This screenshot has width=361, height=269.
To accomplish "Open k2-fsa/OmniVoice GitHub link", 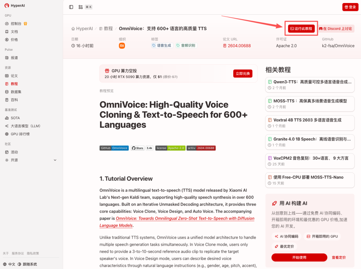I will click(x=338, y=46).
